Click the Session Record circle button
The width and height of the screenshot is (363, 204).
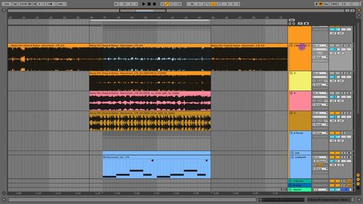click(180, 4)
